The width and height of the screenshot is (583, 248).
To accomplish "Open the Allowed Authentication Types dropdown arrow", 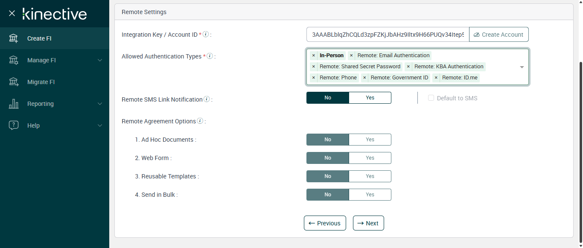I will 522,67.
